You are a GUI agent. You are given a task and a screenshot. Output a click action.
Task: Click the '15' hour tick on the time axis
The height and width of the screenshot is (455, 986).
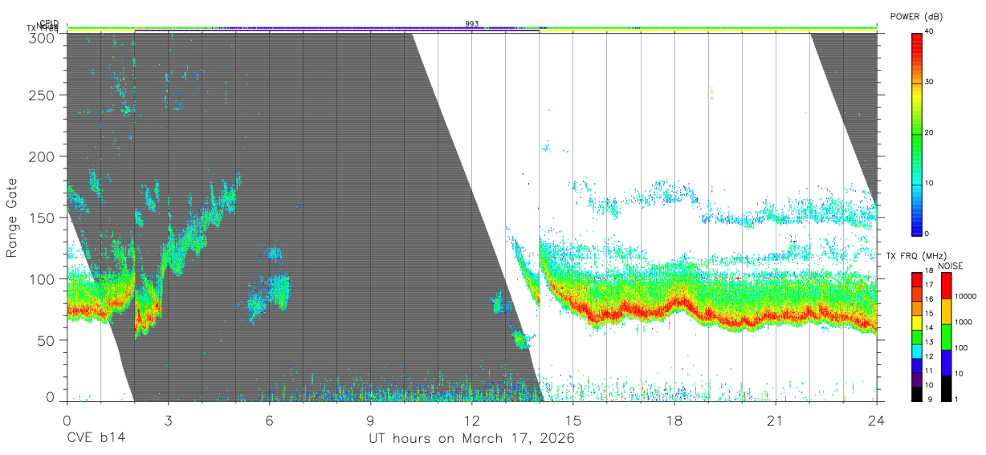(572, 420)
